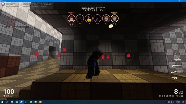The image size is (186, 104).
Task: Open the microphone tray icon
Action: pyautogui.click(x=171, y=102)
